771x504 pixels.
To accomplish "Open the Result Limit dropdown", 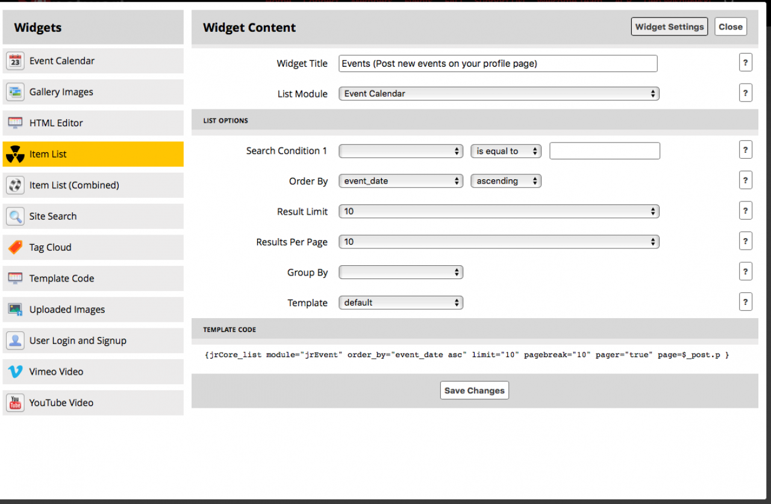I will pyautogui.click(x=499, y=212).
